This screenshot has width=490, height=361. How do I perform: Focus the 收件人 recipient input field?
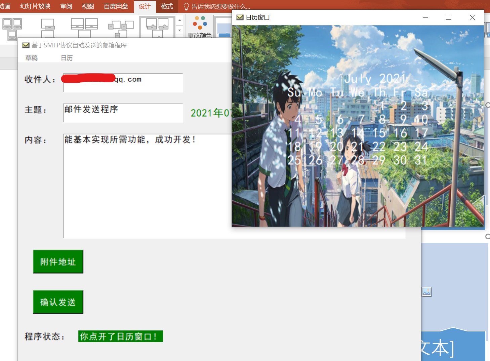click(123, 83)
